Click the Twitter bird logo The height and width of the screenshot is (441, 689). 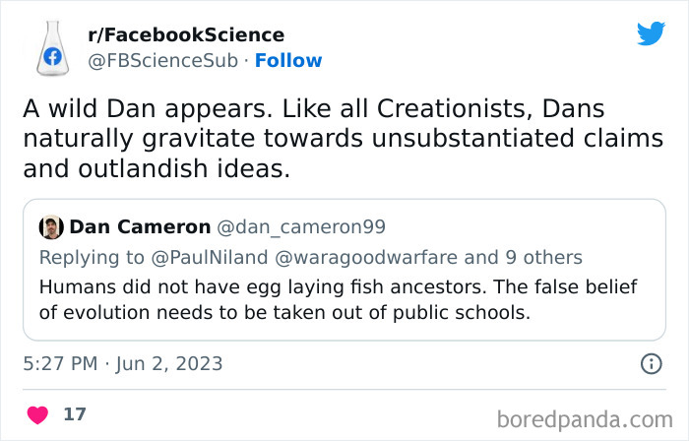point(651,34)
